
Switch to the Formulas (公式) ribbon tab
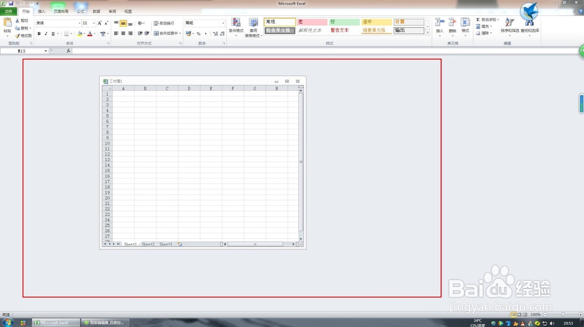[81, 12]
